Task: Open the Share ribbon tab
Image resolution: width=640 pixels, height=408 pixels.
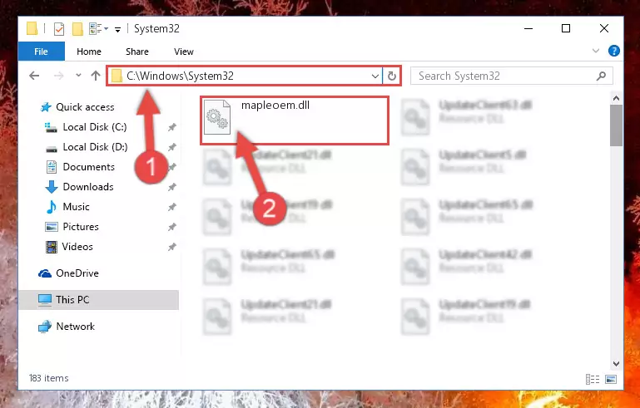Action: [136, 52]
